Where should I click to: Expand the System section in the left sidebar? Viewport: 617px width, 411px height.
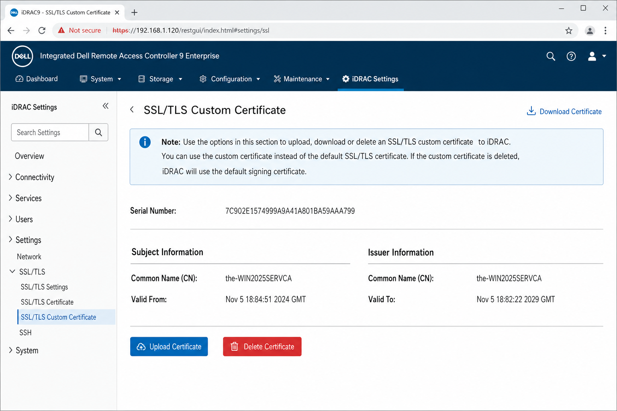23,350
